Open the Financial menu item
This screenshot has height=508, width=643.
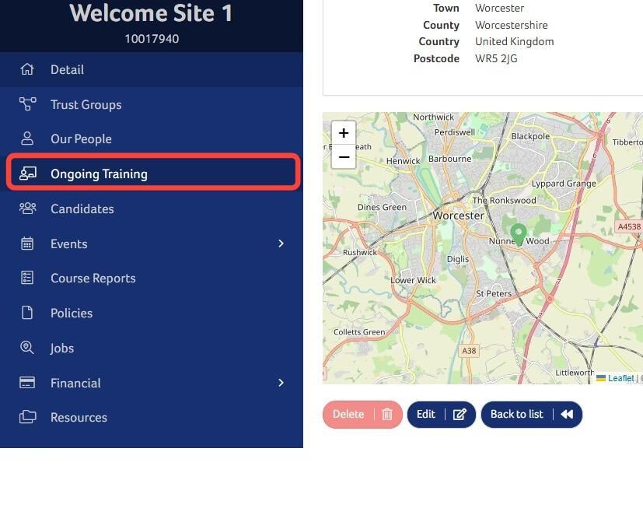point(152,383)
